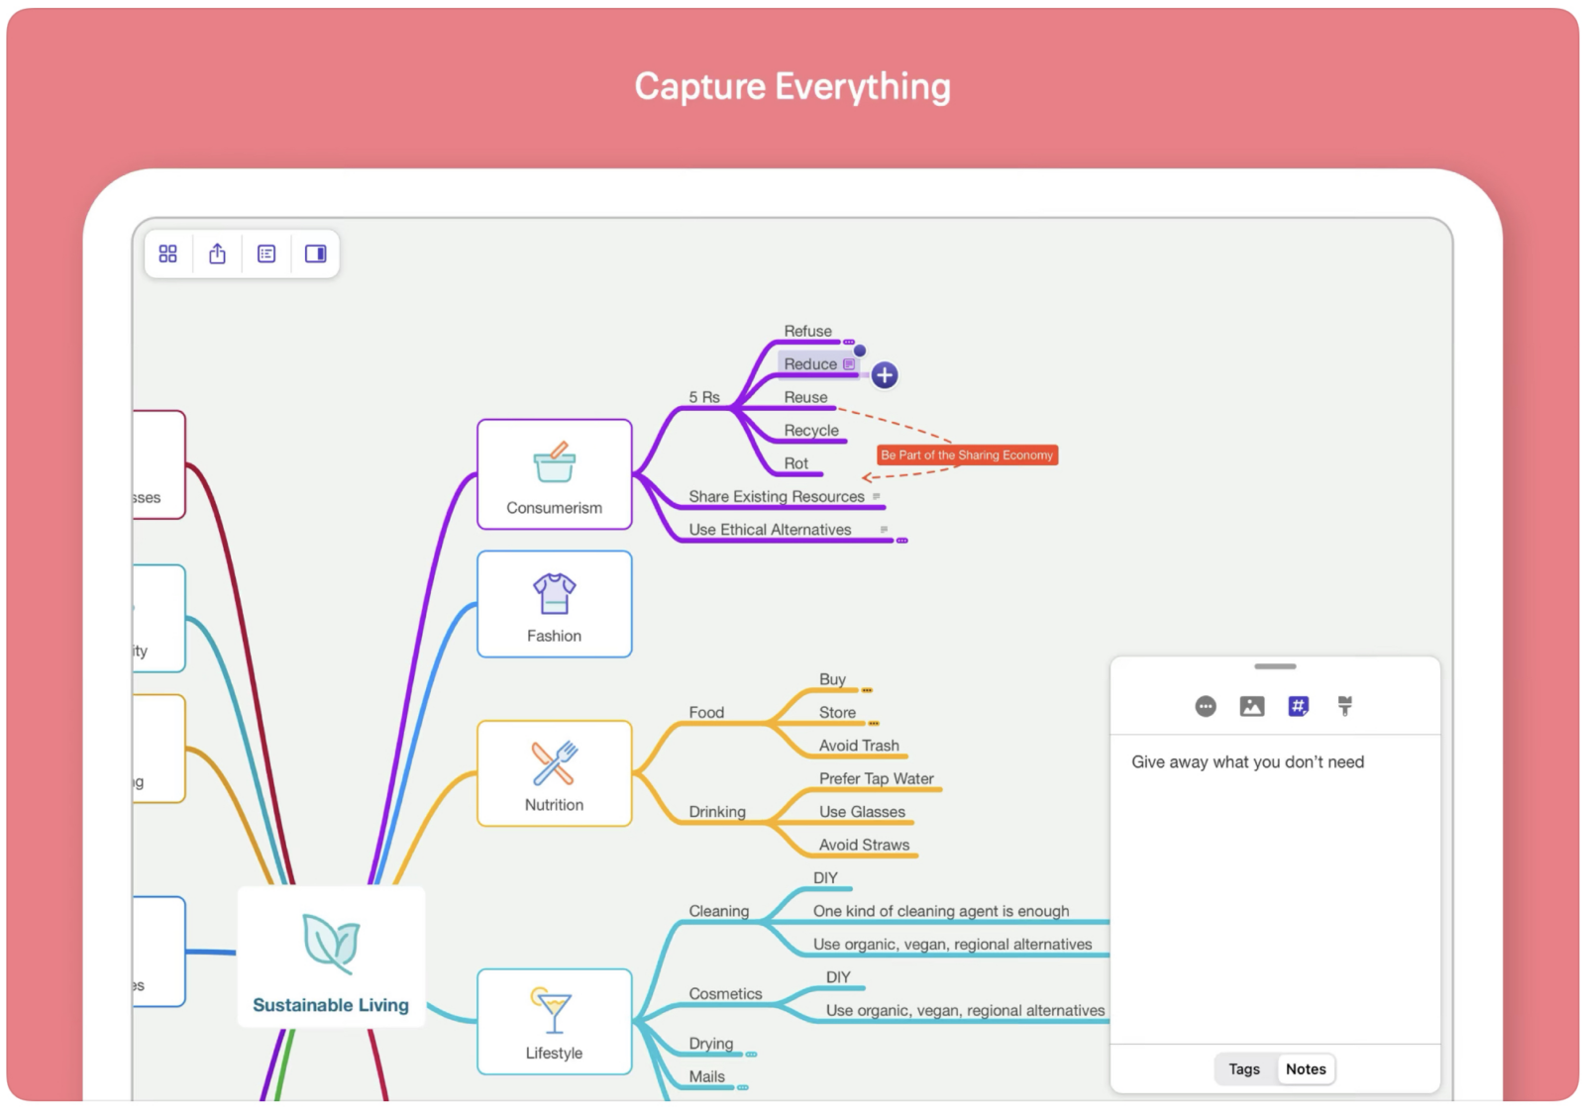Expand the folded Drying node children
This screenshot has width=1585, height=1110.
pyautogui.click(x=751, y=1055)
